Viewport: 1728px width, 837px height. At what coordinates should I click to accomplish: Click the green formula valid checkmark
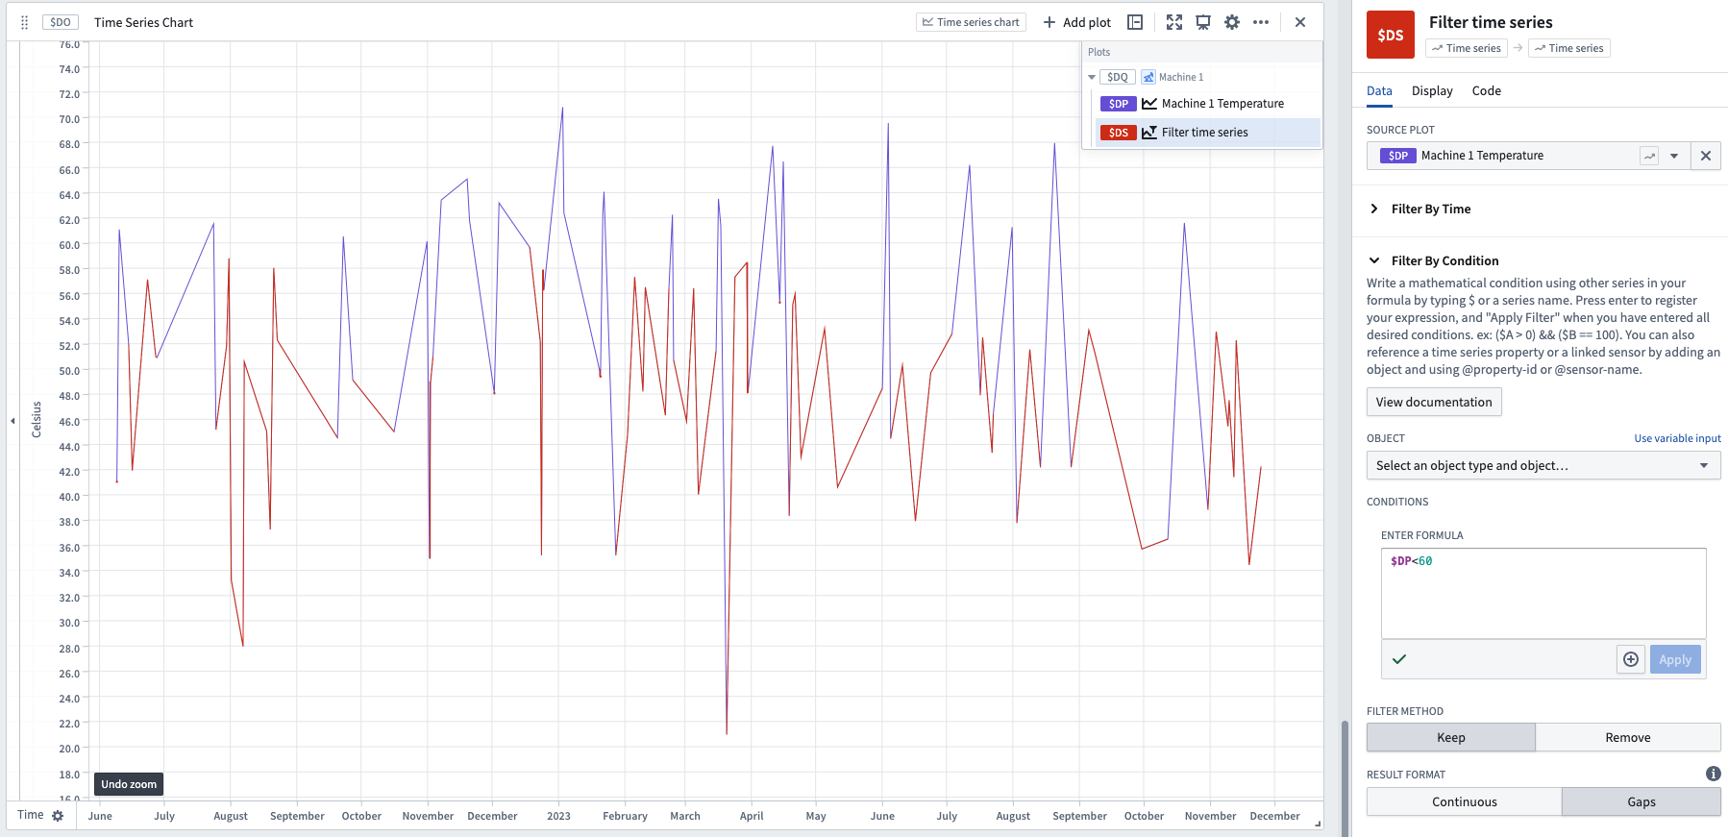pyautogui.click(x=1399, y=659)
